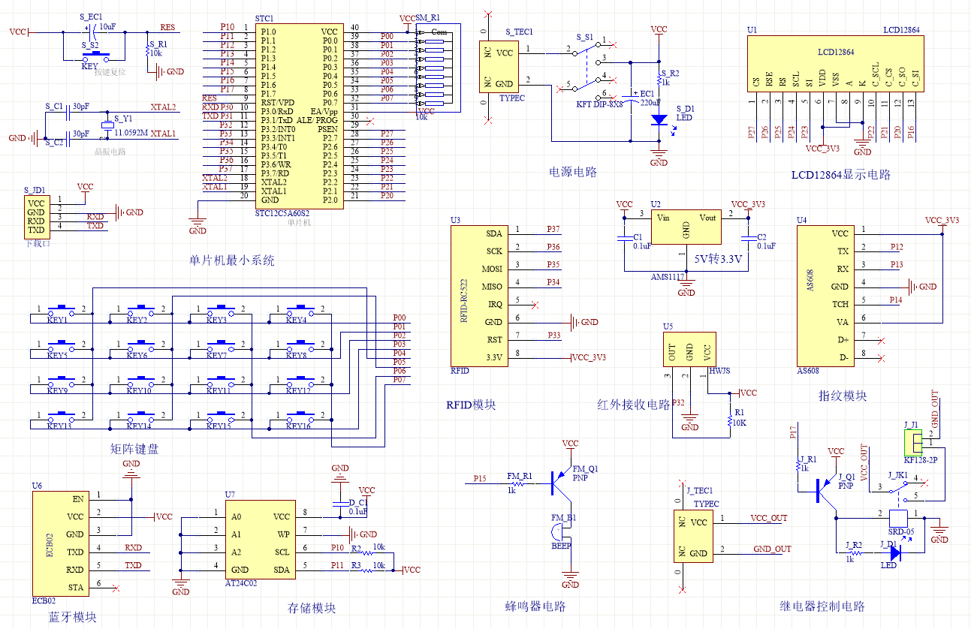Click the 'IRQ' pin label on RFID module
Viewport: 971px width, 629px height.
pyautogui.click(x=496, y=305)
